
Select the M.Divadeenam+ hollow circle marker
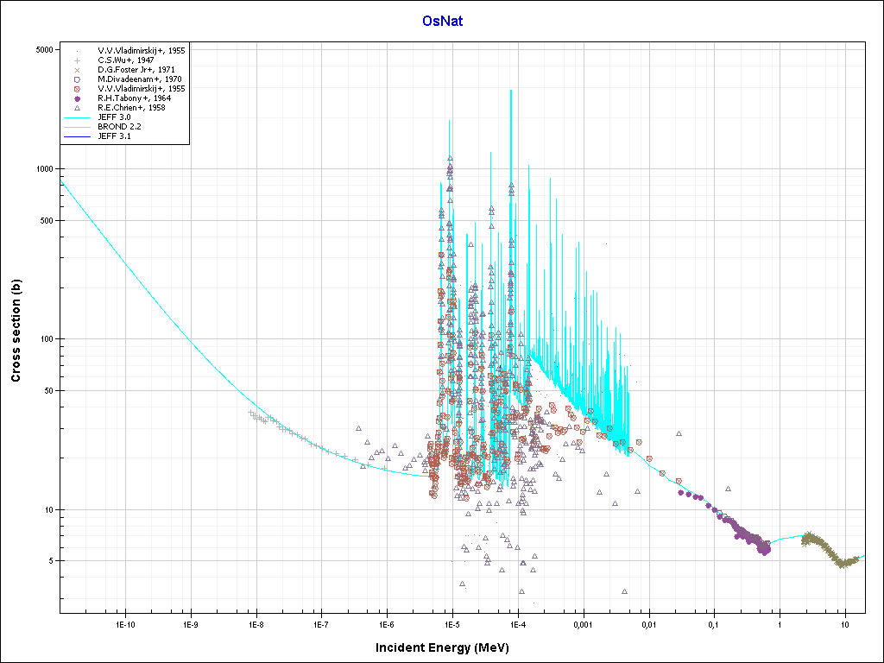pos(77,79)
